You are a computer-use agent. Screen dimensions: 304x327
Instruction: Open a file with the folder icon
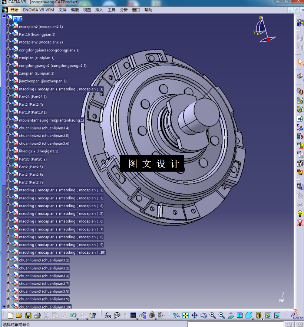click(19, 315)
